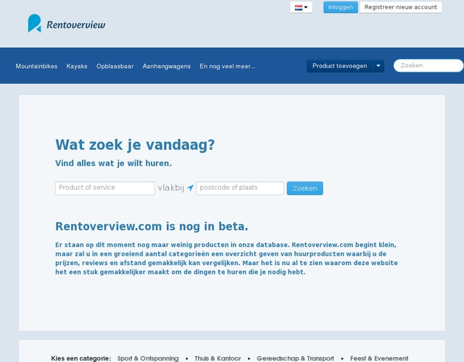
Task: Click Registreer nieuw account button
Action: pyautogui.click(x=400, y=7)
